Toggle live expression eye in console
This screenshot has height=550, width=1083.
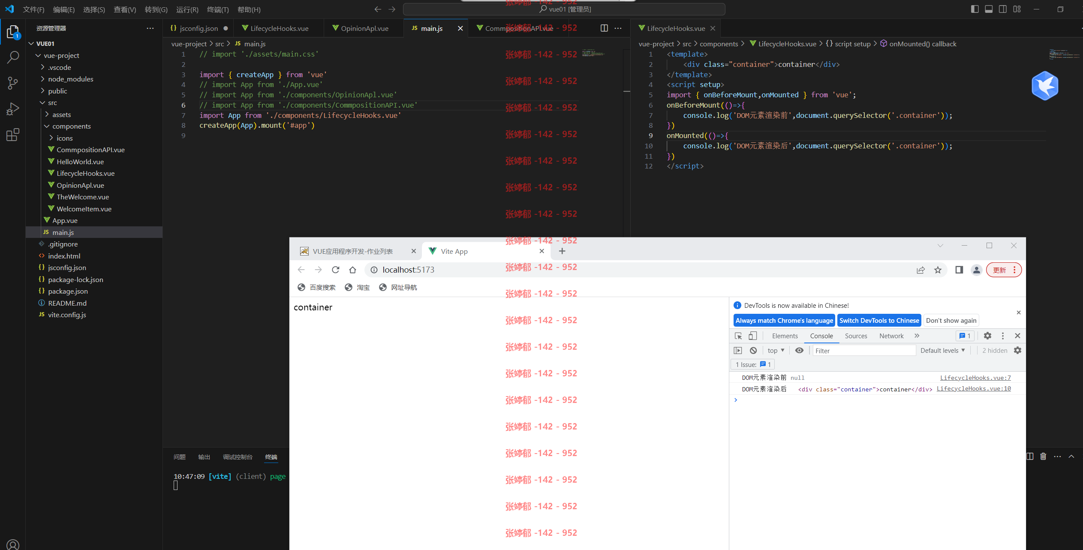tap(799, 351)
